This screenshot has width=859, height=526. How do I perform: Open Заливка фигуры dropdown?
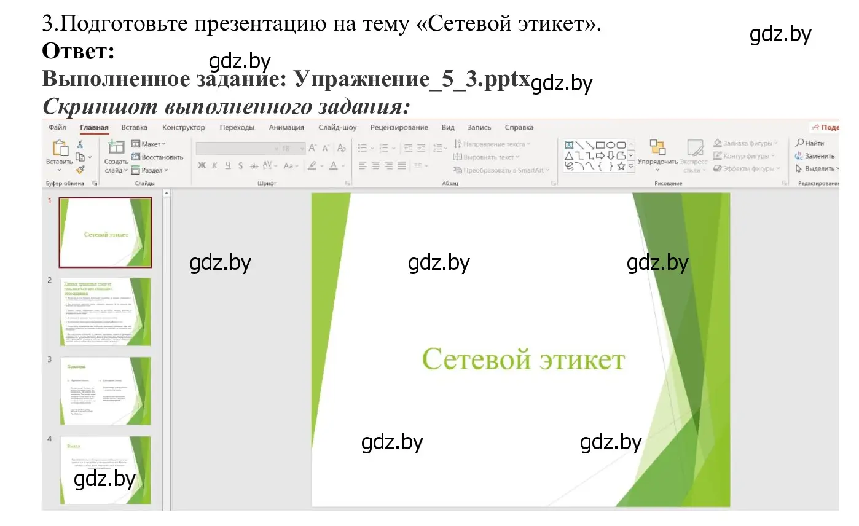point(746,143)
